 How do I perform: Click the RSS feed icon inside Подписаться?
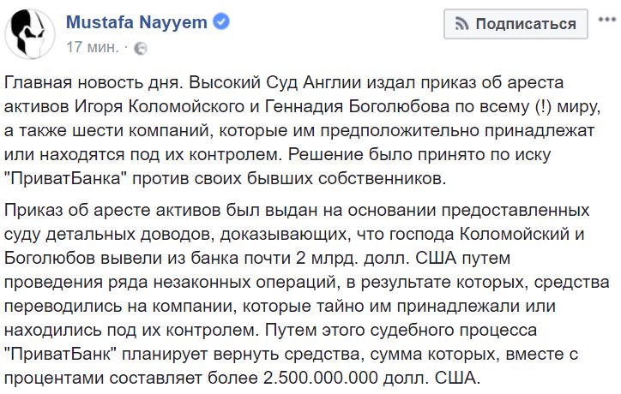[462, 24]
